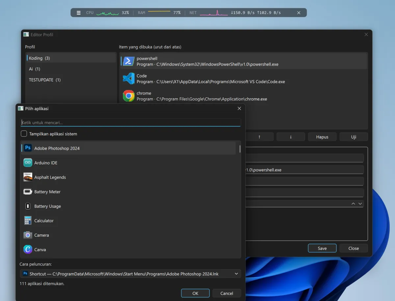The image size is (395, 301).
Task: Select the Canva app icon
Action: click(x=28, y=250)
